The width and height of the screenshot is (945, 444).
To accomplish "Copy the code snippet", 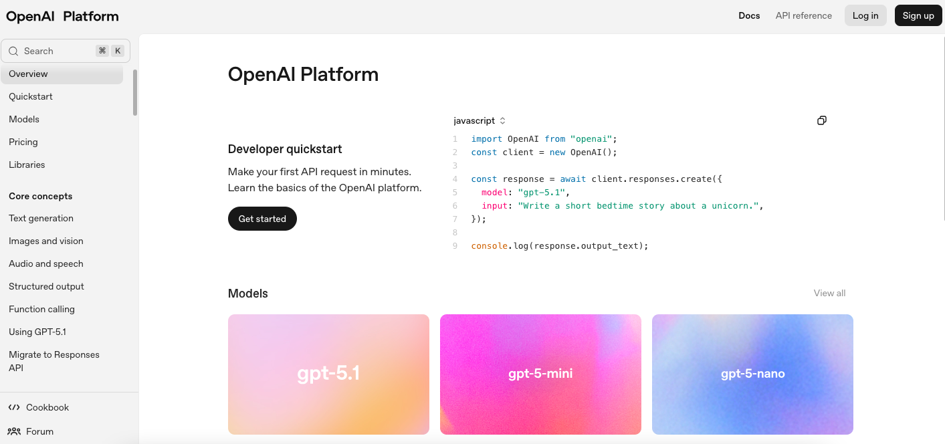I will coord(821,120).
